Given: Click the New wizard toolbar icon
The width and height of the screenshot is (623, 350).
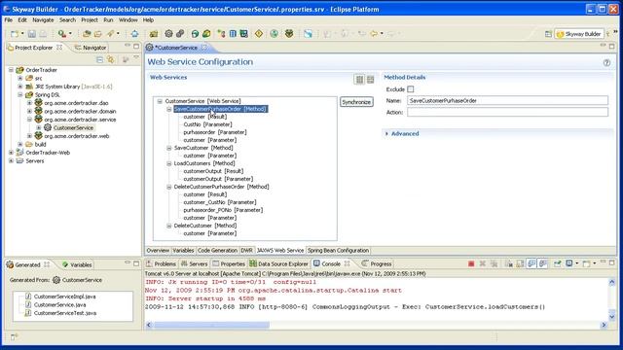Looking at the screenshot, I should click(x=15, y=34).
